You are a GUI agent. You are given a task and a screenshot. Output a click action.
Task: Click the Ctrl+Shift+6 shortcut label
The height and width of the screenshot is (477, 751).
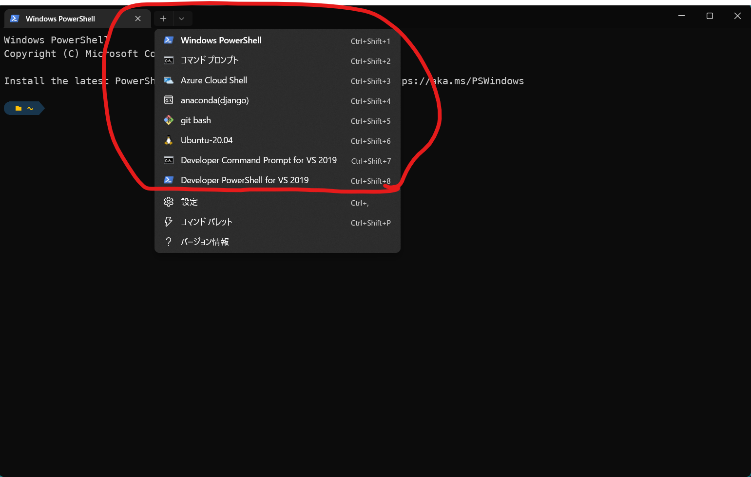point(370,141)
